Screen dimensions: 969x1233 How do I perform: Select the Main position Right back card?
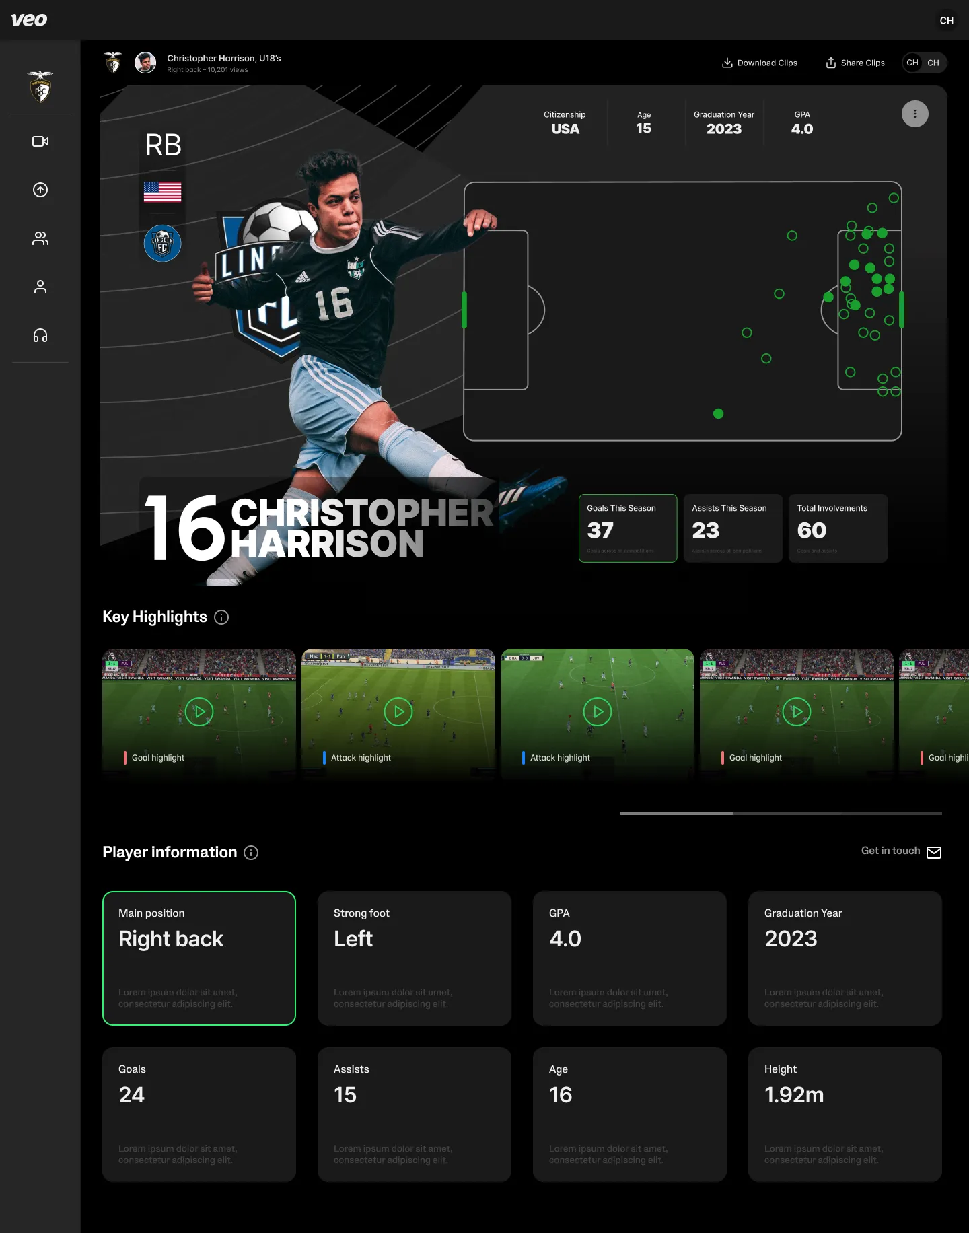tap(199, 958)
